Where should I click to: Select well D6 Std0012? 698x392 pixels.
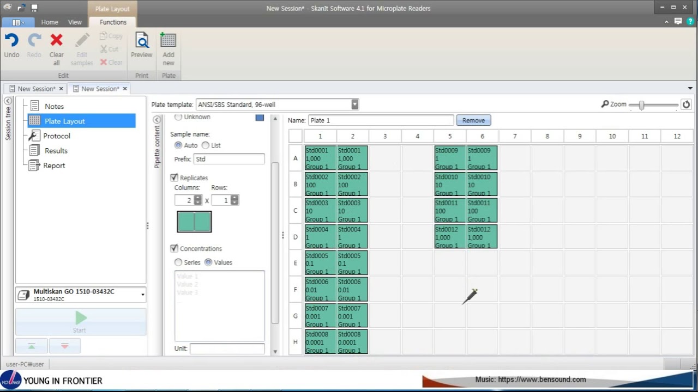pyautogui.click(x=482, y=237)
